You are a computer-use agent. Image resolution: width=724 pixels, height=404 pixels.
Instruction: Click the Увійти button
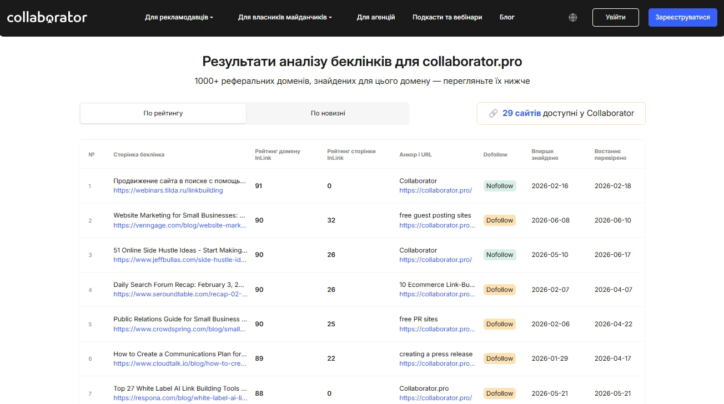(x=616, y=17)
